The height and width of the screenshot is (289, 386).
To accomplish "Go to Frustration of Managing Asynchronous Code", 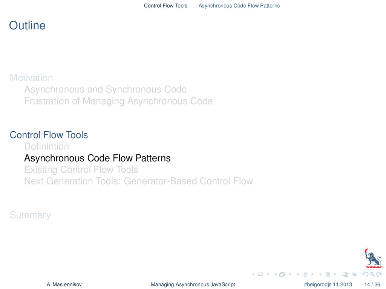I will tap(118, 101).
